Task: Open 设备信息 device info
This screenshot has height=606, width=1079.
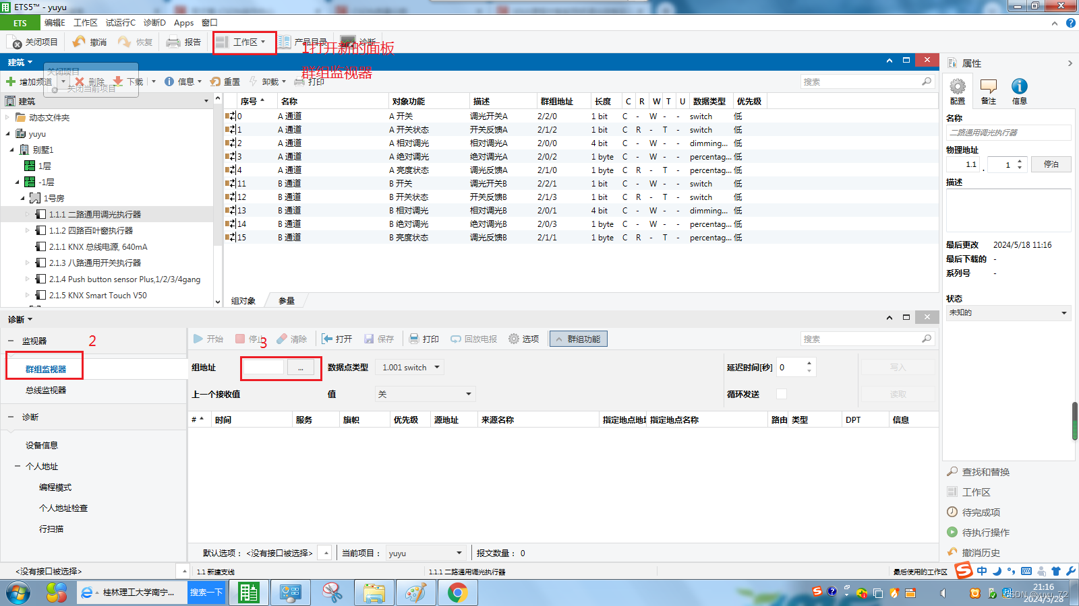Action: (42, 445)
